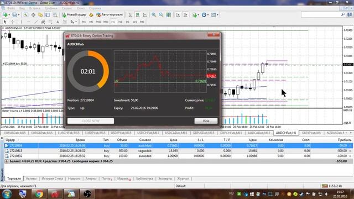
Task: Click the toolbar search input field
Action: click(321, 15)
